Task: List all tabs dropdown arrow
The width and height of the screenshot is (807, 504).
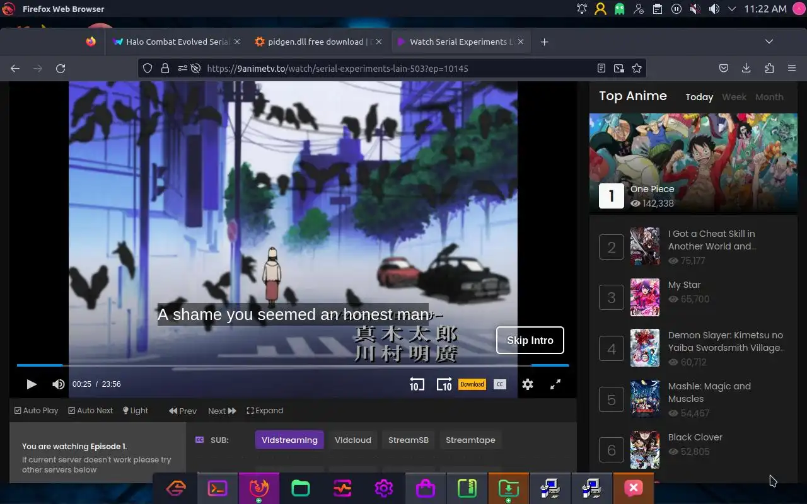Action: point(769,42)
